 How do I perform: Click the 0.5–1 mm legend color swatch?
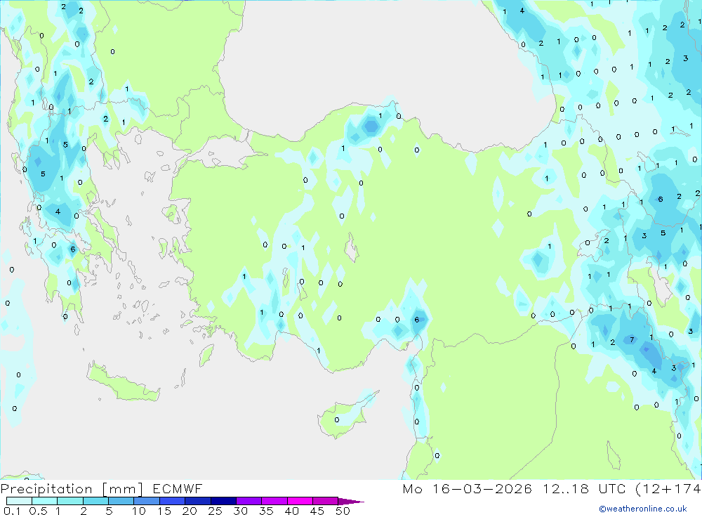(x=45, y=501)
